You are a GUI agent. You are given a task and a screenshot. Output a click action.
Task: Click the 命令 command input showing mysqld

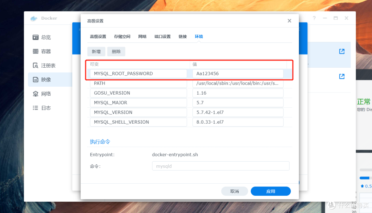[x=221, y=166]
